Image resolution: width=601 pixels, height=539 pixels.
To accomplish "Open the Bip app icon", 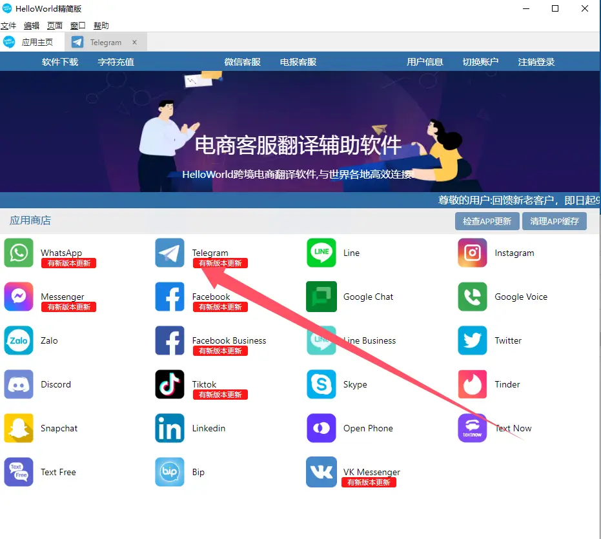I will tap(170, 472).
